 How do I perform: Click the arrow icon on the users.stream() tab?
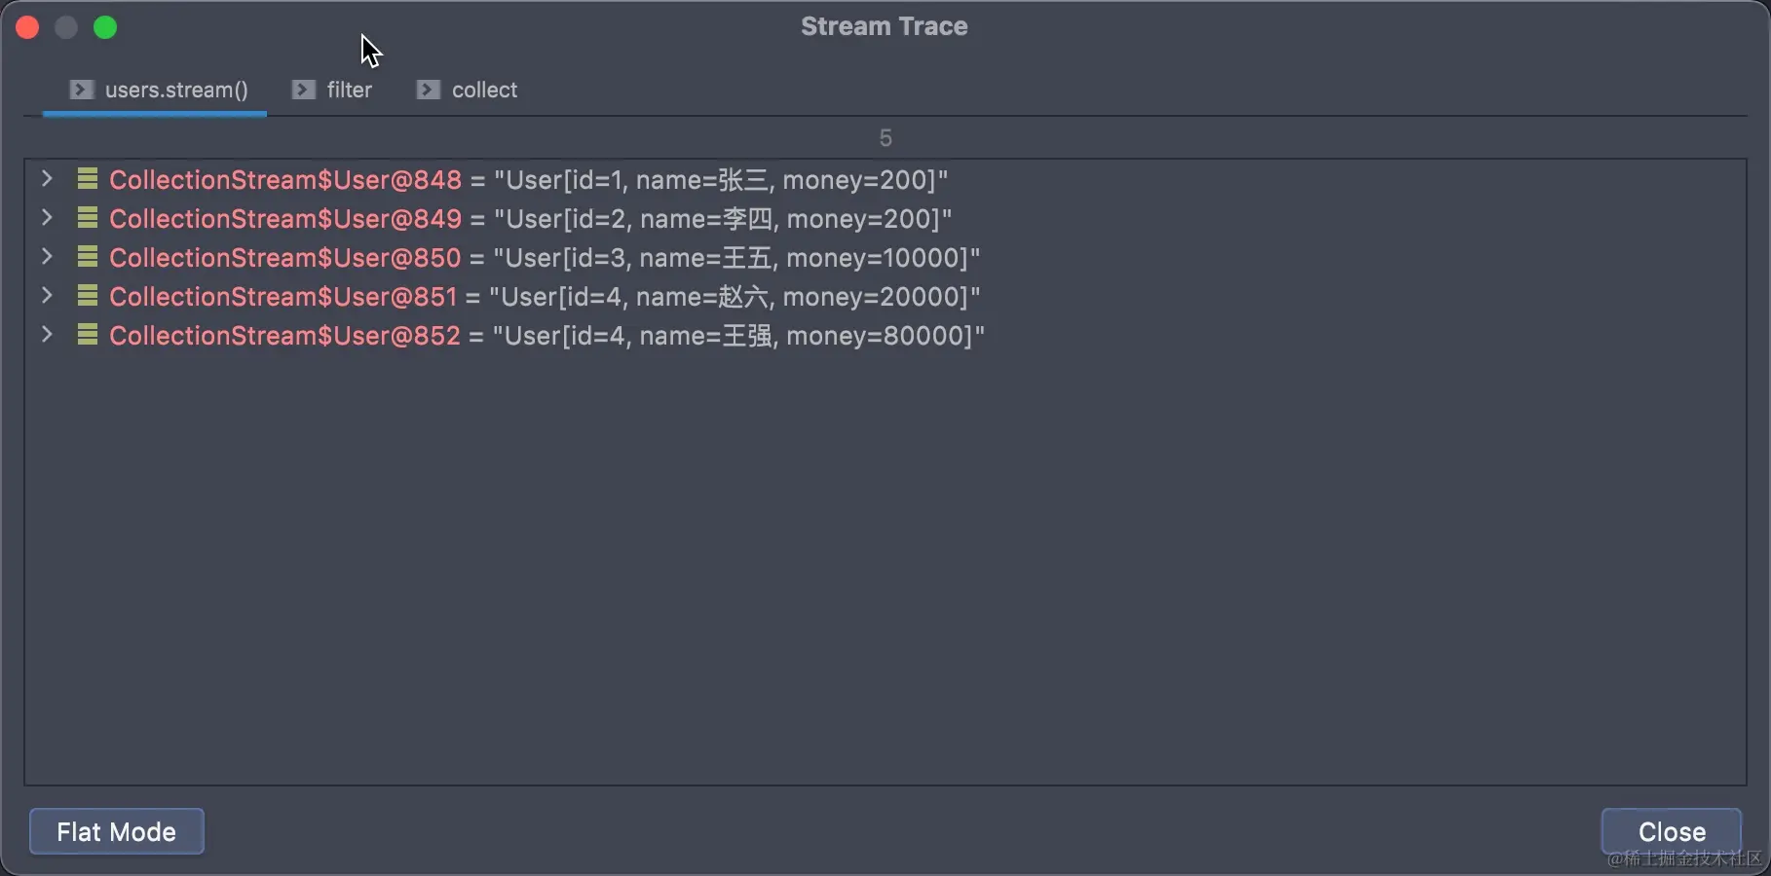pos(82,90)
